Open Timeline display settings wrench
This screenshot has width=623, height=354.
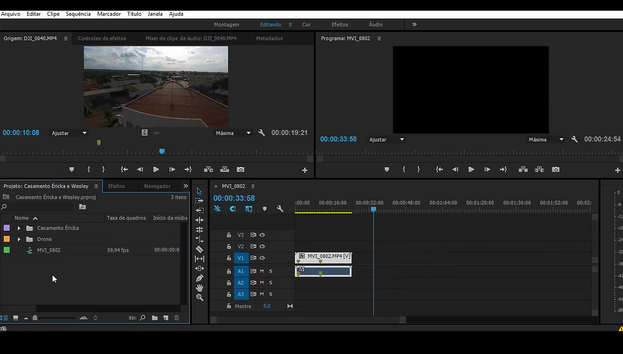click(x=280, y=209)
